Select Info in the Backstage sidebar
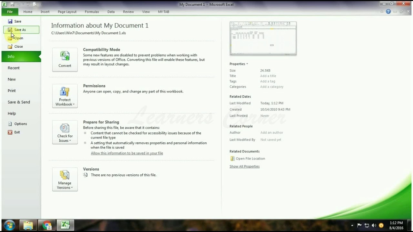Viewport: 413px width, 232px height. (x=21, y=56)
